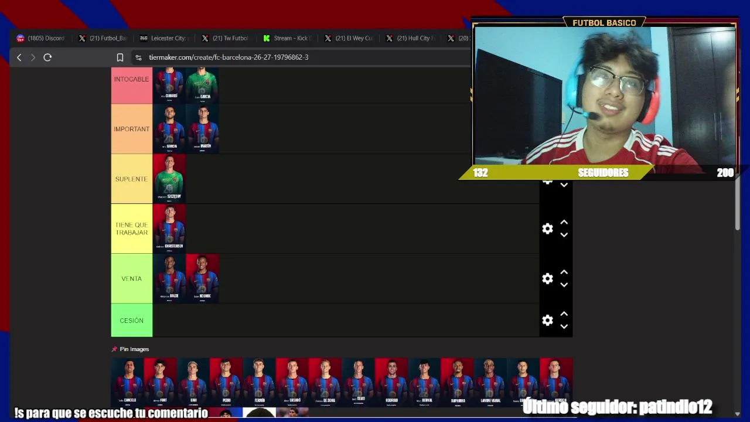Open the Leicester City tab
The height and width of the screenshot is (422, 750).
click(164, 38)
